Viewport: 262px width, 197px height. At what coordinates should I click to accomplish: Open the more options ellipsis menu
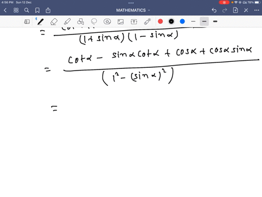pyautogui.click(x=257, y=10)
